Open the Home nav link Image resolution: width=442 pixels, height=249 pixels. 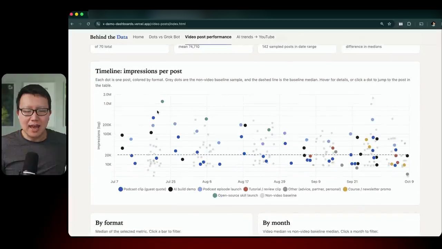[x=138, y=37]
